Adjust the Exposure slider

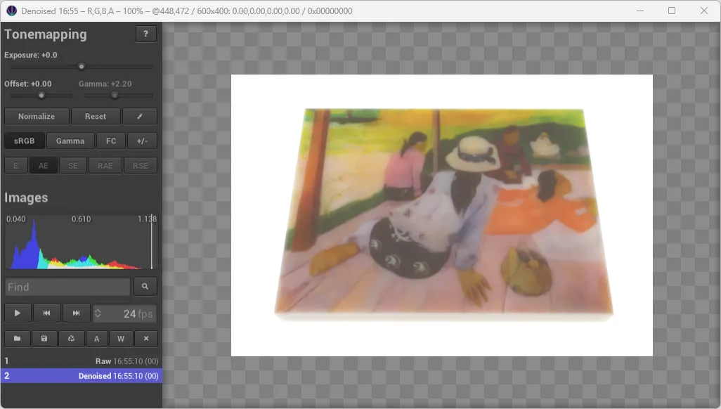click(81, 66)
